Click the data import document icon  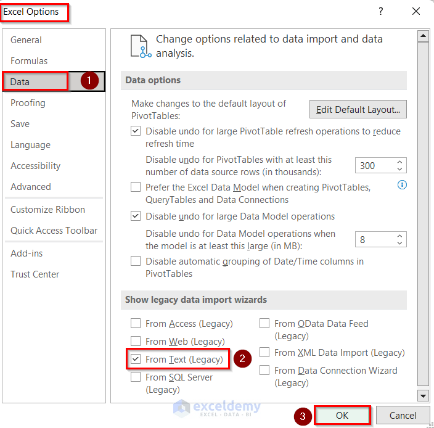coord(141,46)
